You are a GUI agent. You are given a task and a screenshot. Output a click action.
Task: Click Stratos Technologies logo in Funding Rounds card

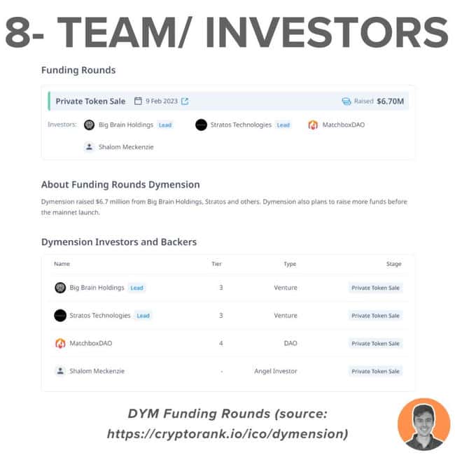point(201,125)
